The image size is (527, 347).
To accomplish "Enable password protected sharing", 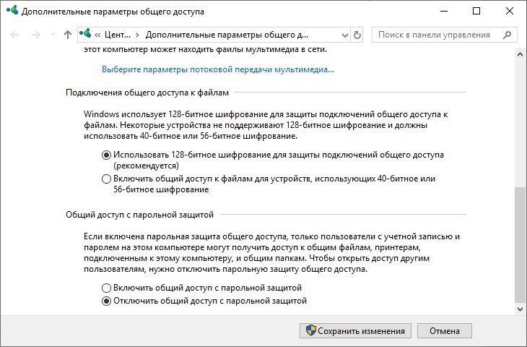I will coord(107,288).
